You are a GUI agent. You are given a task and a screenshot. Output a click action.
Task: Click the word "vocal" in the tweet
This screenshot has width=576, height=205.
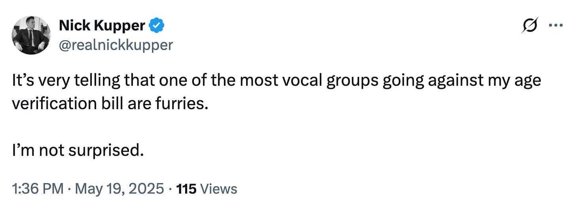307,81
